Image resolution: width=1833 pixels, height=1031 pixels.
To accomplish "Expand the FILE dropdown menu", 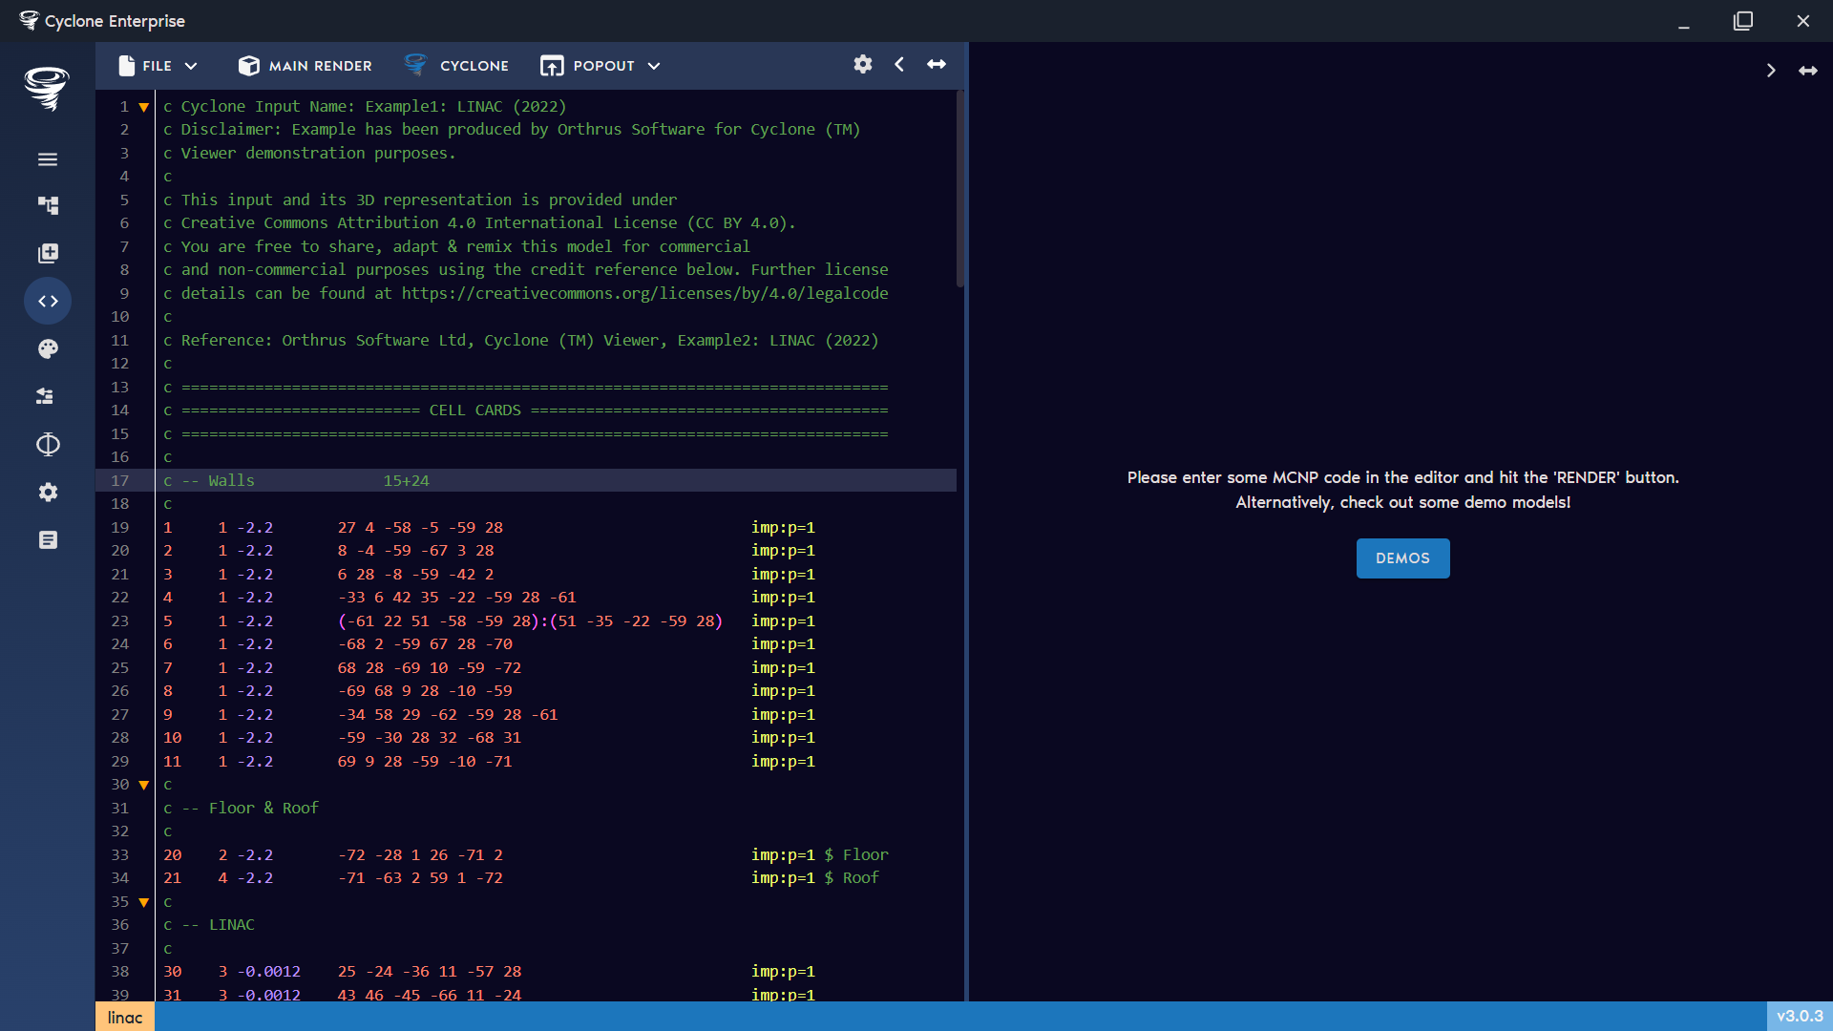I will point(157,65).
